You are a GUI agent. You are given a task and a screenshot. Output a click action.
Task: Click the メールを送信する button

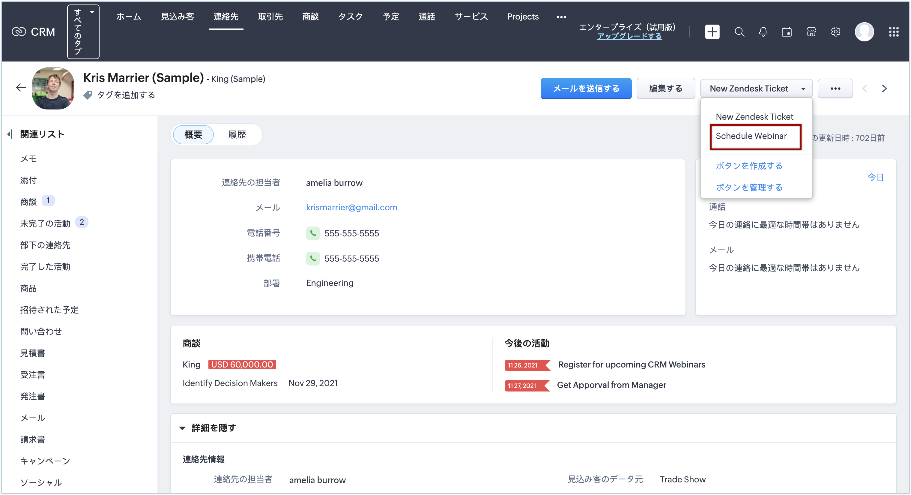(x=586, y=88)
